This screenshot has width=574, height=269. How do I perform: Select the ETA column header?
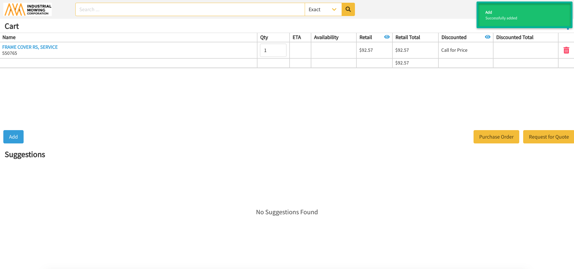tap(297, 38)
